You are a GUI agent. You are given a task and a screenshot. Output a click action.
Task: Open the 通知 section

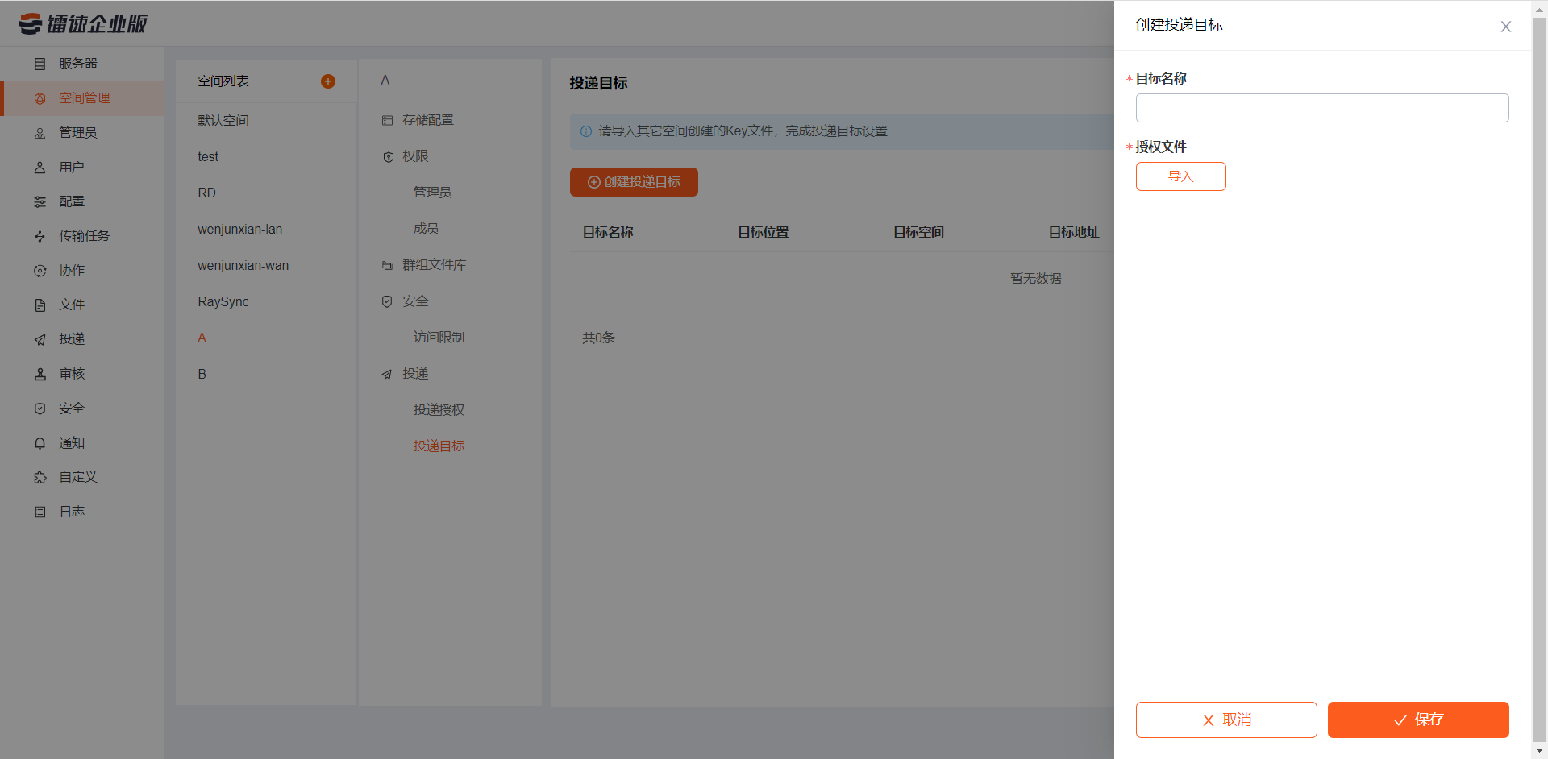click(71, 442)
